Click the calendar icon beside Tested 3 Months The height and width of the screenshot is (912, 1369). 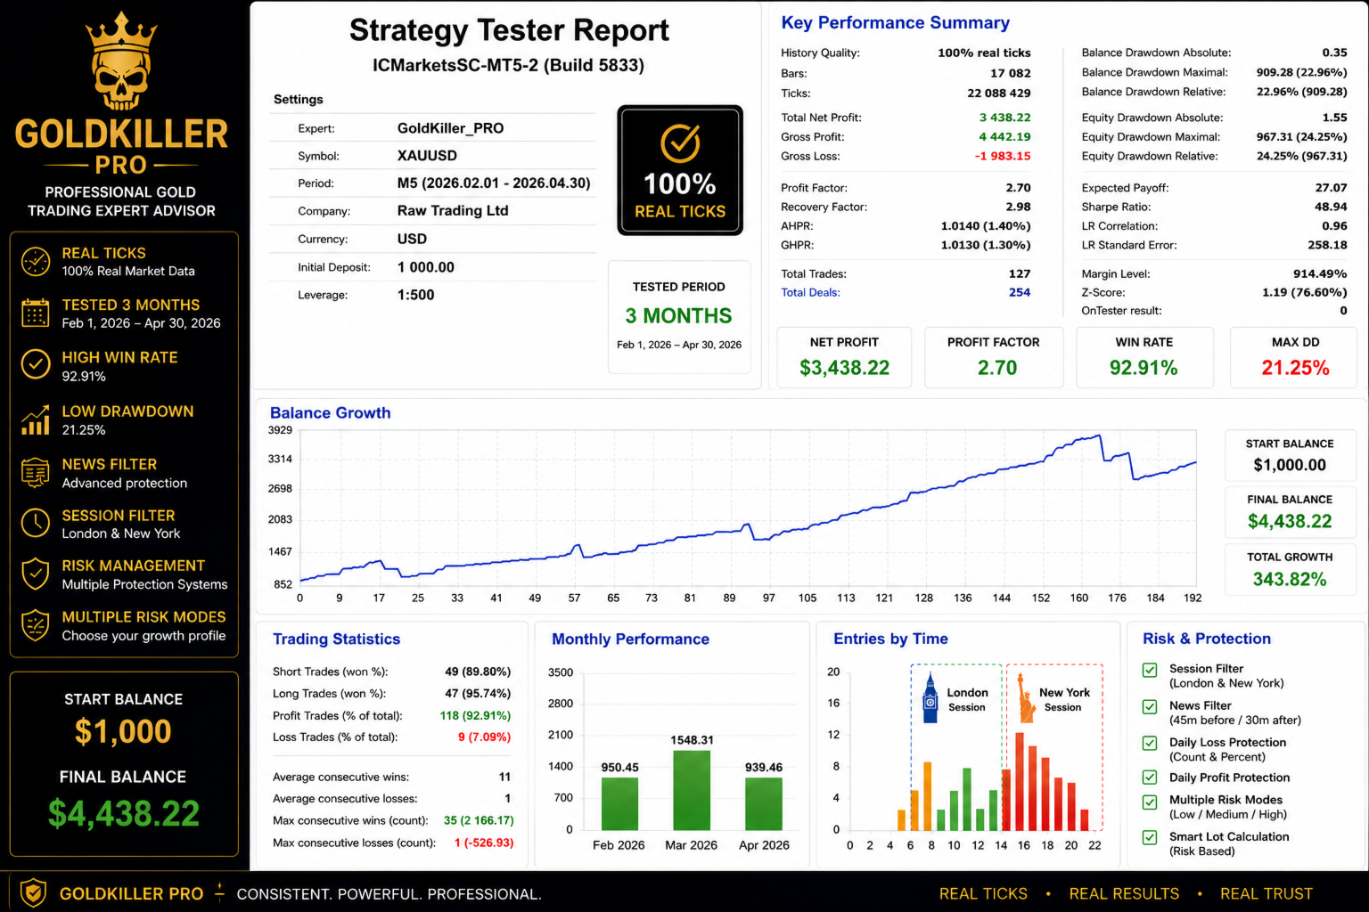tap(36, 313)
